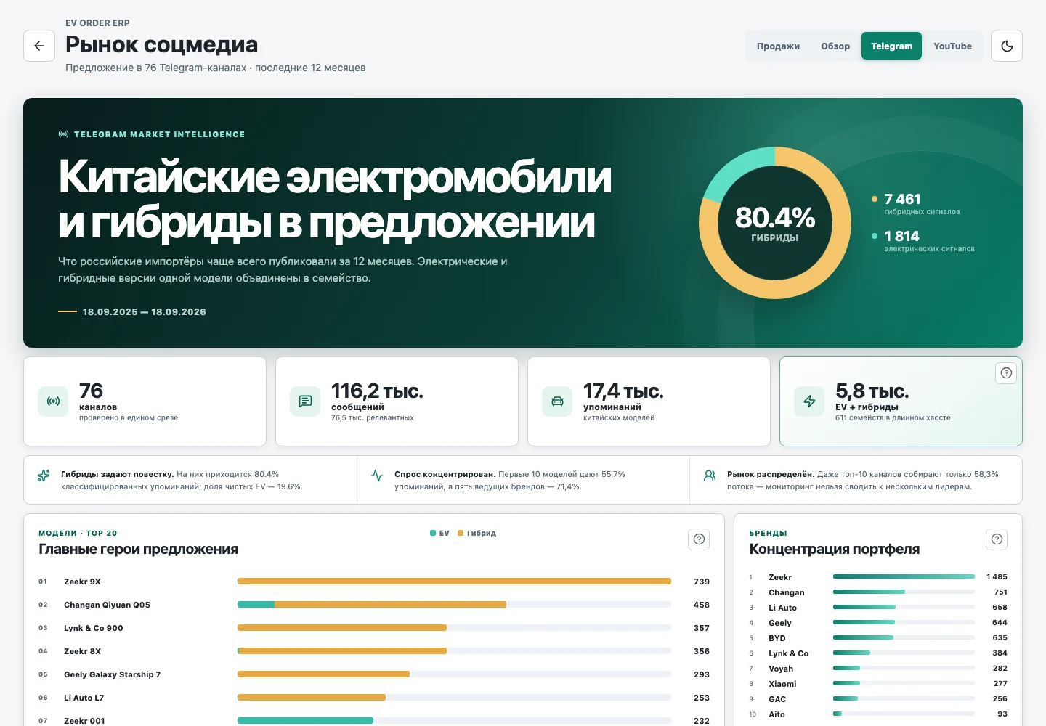Screen dimensions: 1046x726
Task: Click the people icon beside Рынок распределён
Action: (710, 476)
